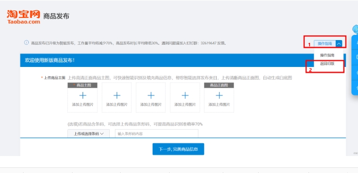This screenshot has height=173, width=358.
Task: Click the info icon beside upgrade notice
Action: [26, 42]
